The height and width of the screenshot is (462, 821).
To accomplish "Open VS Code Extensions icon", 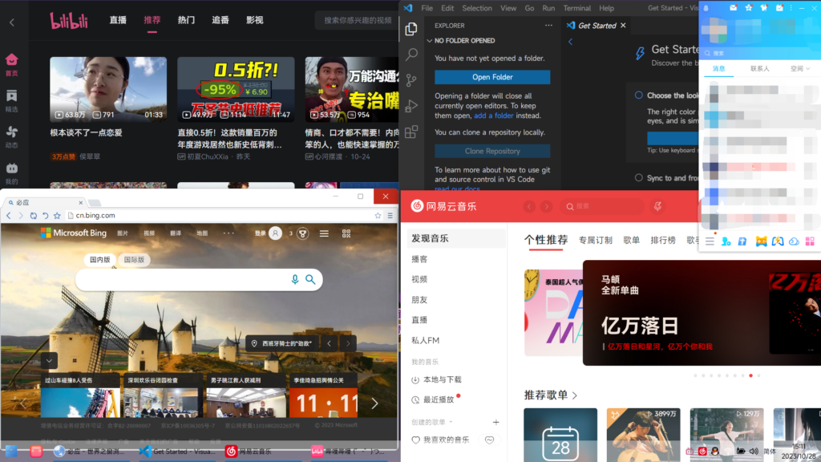I will [411, 131].
